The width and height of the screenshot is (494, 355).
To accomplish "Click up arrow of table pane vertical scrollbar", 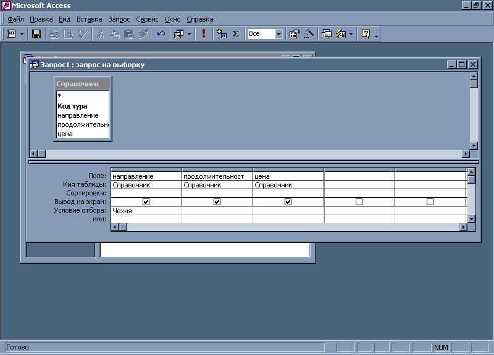I will click(474, 76).
